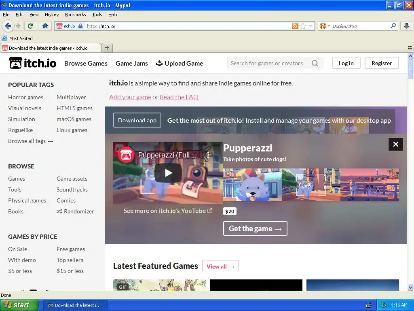414x311 pixels.
Task: Browse Game assets category
Action: tap(72, 179)
